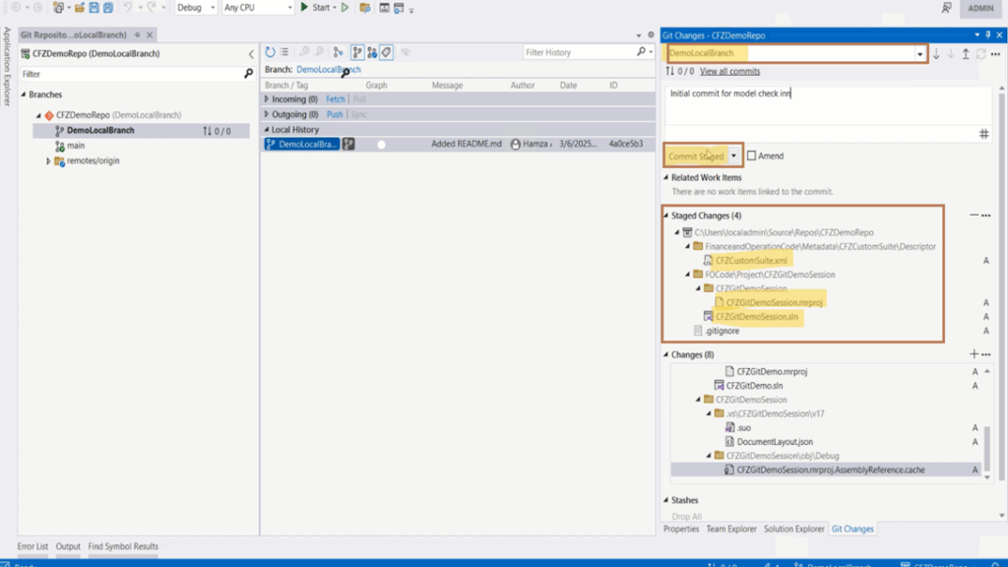
Task: Open more Git Changes actions ellipsis beside sync
Action: (x=996, y=54)
